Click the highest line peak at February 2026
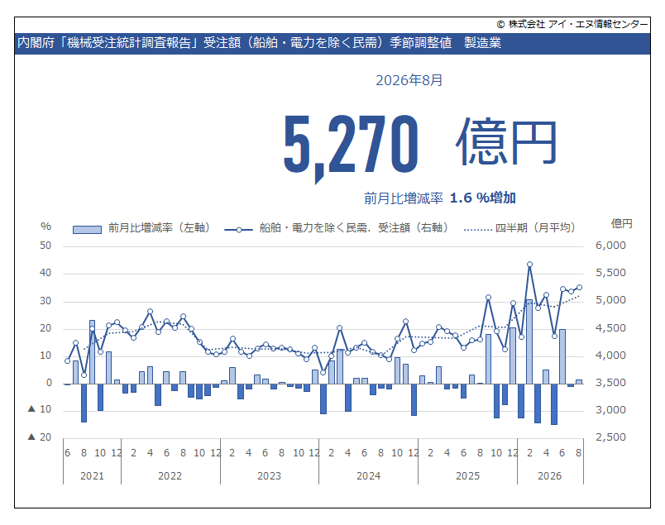Screen dimensions: 665x525 point(529,265)
